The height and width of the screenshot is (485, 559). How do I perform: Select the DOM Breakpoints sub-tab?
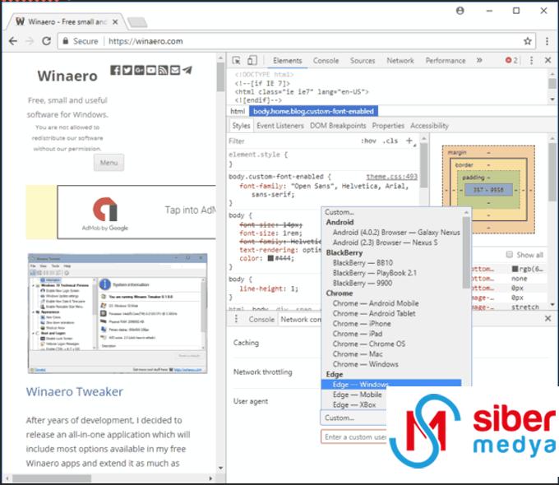point(338,126)
